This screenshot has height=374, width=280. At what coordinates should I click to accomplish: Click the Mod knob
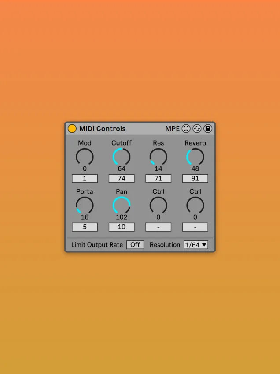point(85,157)
